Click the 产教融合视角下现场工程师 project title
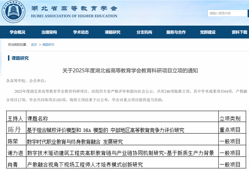 pyautogui.click(x=85, y=165)
